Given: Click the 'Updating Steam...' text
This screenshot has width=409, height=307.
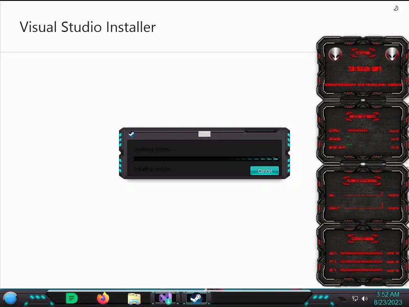Looking at the screenshot, I should pyautogui.click(x=153, y=150).
